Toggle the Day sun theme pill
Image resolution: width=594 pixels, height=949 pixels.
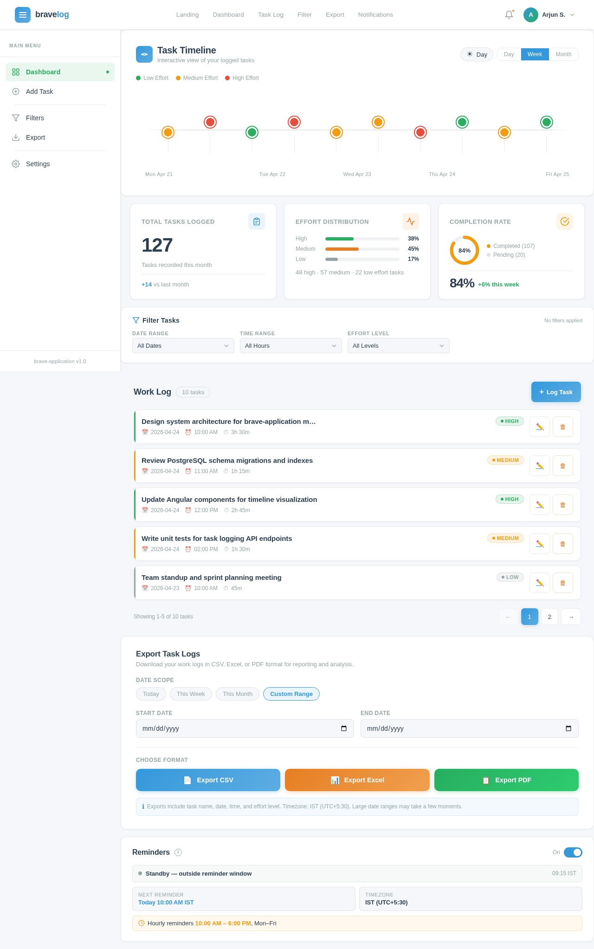[477, 54]
